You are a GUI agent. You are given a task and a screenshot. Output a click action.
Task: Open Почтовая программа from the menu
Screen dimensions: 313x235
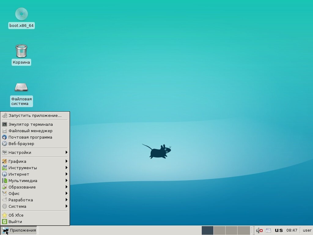(35, 137)
